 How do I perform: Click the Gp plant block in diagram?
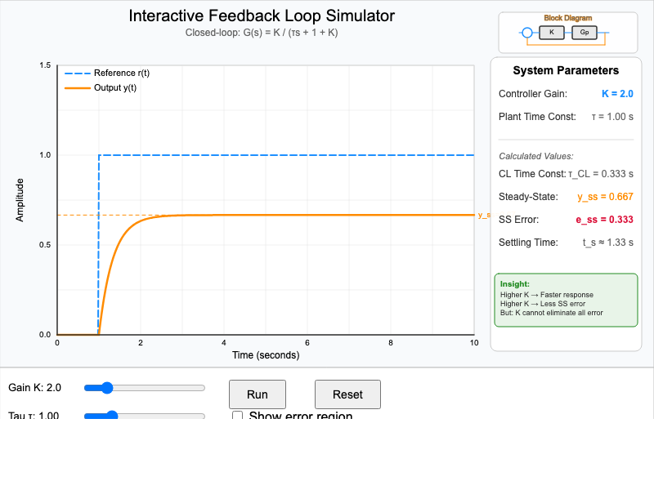[x=585, y=33]
